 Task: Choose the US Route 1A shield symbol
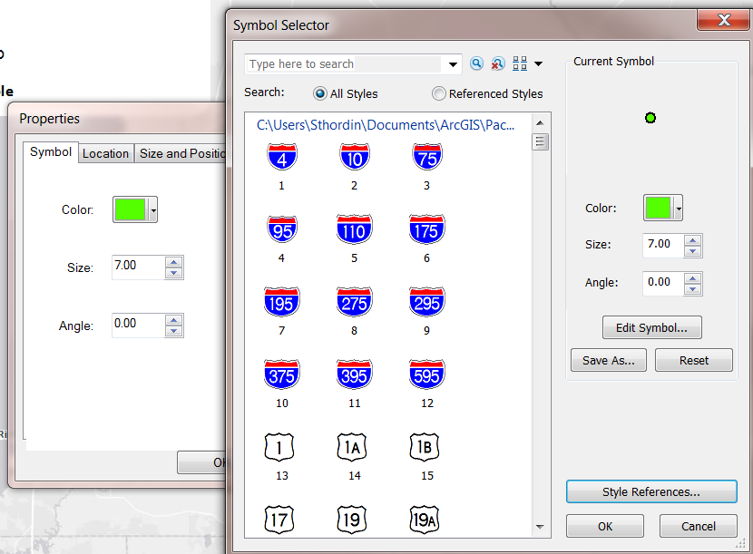point(352,447)
